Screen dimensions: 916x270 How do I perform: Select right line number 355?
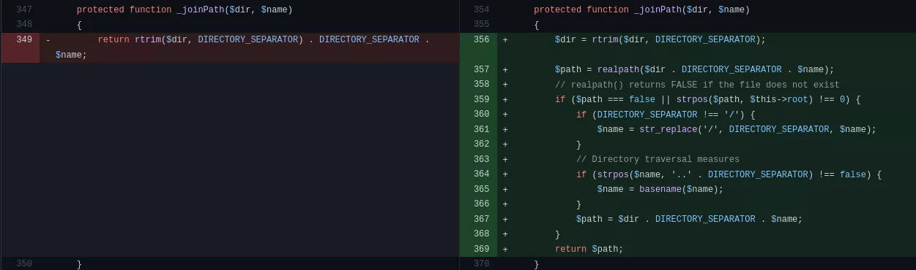(481, 25)
